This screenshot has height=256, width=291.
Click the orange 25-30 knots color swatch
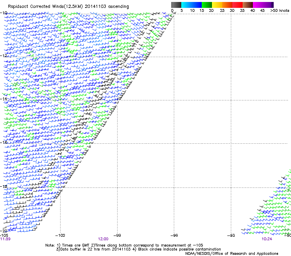coord(227,5)
